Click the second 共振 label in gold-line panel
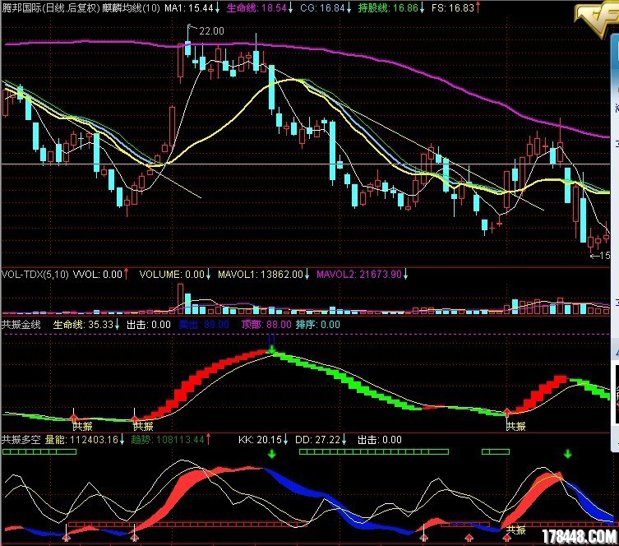 143,426
